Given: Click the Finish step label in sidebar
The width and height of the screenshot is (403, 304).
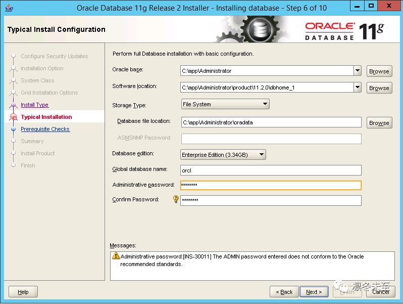Looking at the screenshot, I should (x=28, y=165).
